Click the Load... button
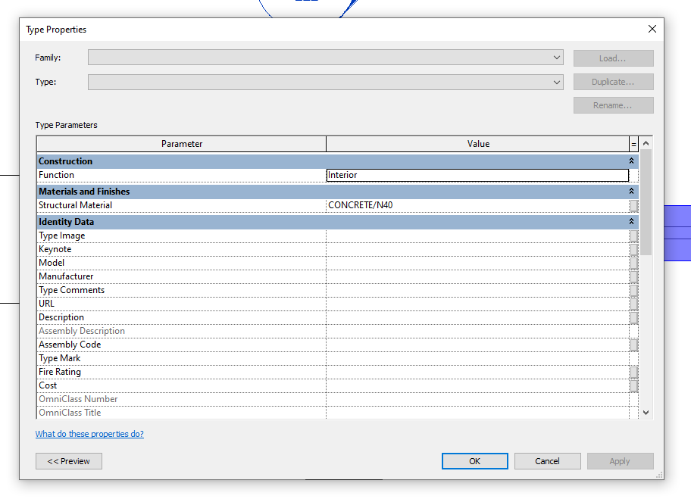This screenshot has height=499, width=691. click(x=614, y=58)
